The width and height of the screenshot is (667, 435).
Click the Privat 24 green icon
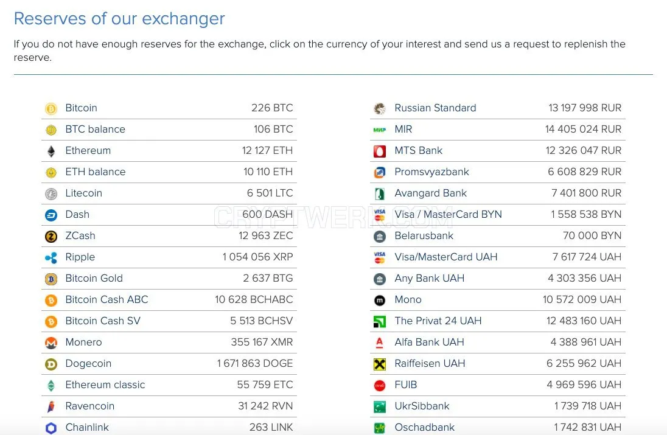pos(379,321)
